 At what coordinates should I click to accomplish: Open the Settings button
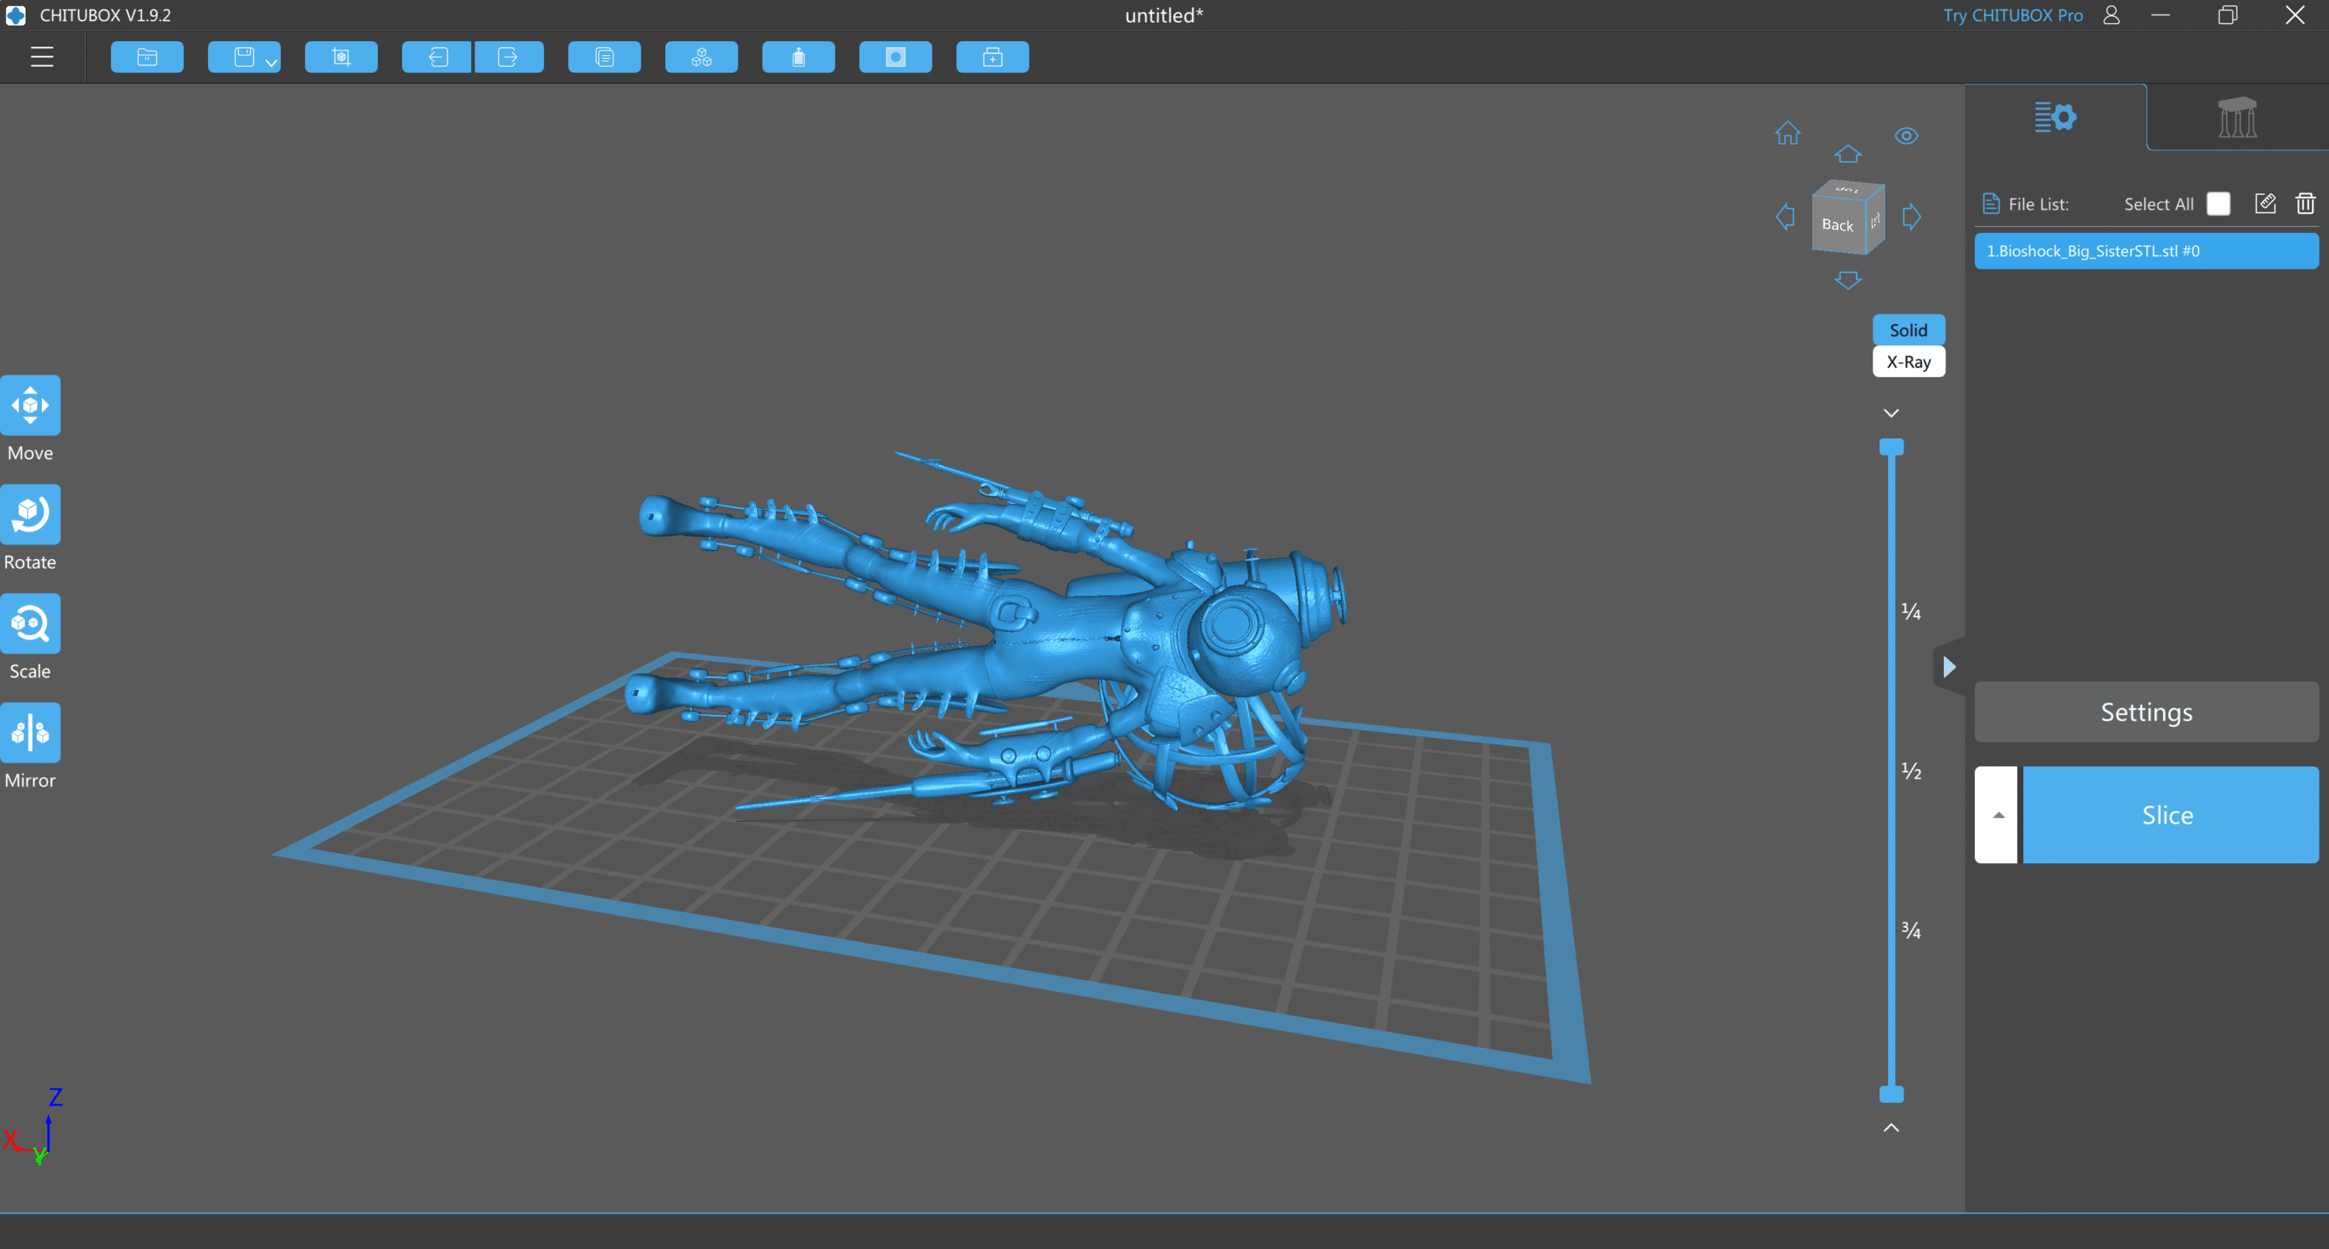2146,712
